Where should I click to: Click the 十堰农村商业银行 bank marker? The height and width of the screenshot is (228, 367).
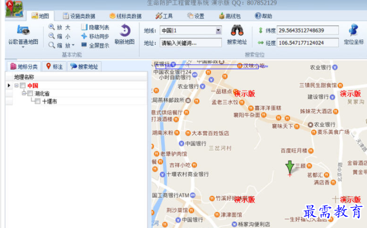pyautogui.click(x=163, y=174)
